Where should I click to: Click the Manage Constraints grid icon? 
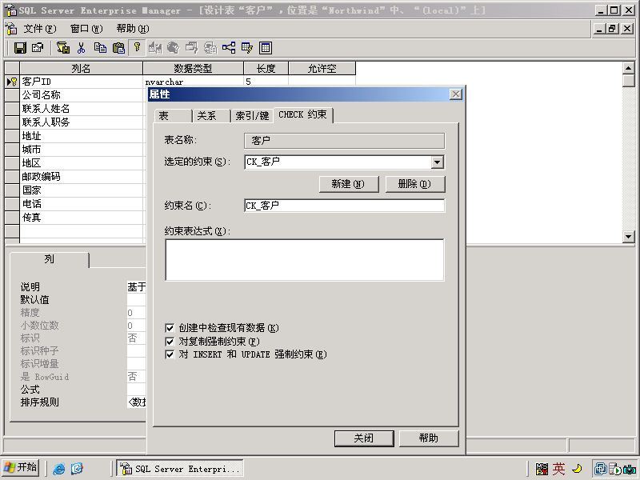(266, 48)
